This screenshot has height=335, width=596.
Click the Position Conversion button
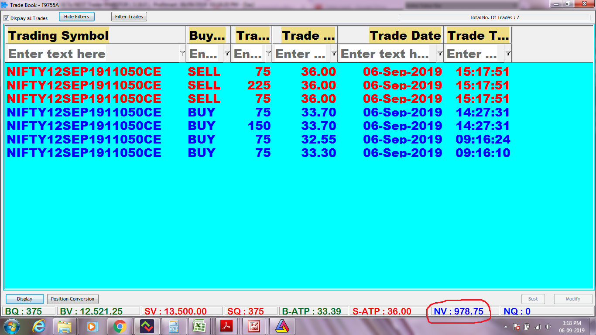tap(72, 299)
